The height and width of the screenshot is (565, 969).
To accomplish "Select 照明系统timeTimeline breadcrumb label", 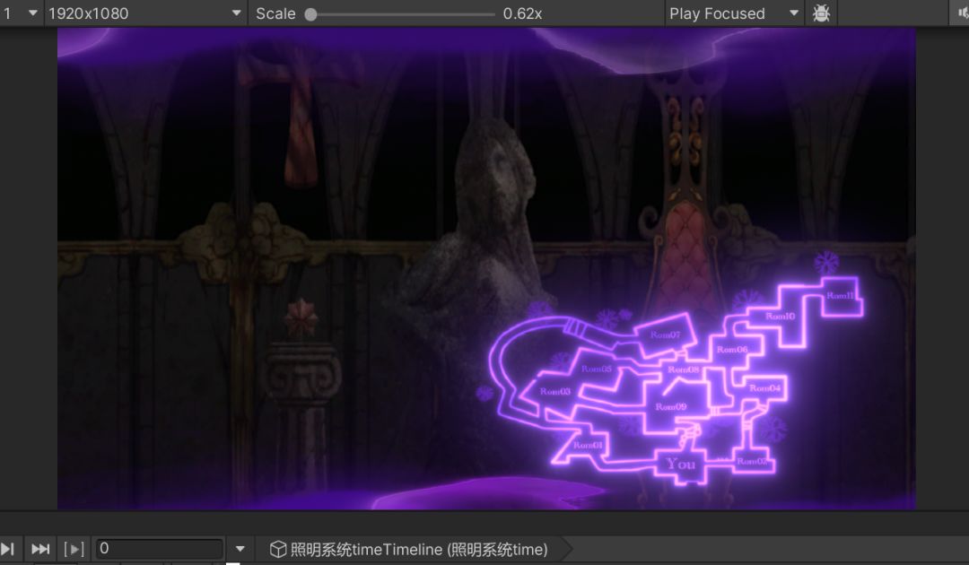I will [419, 549].
